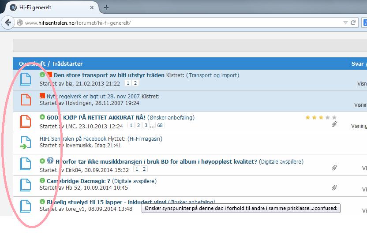367x247 pixels.
Task: Open HIFI Sentralen på Facebook thread
Action: point(73,138)
